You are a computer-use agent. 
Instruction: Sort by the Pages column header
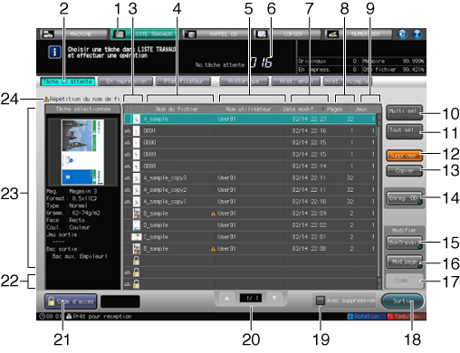(x=335, y=109)
